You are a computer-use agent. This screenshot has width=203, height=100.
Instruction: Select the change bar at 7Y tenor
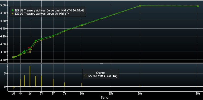point(65,85)
